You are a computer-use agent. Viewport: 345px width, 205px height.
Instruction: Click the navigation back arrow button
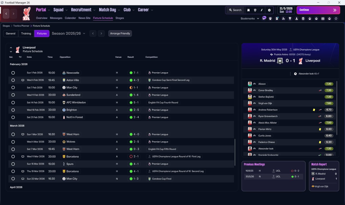6,13
